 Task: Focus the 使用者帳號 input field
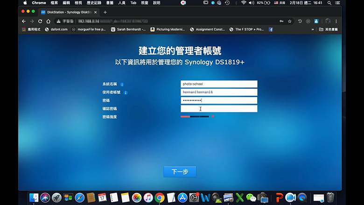pos(219,92)
